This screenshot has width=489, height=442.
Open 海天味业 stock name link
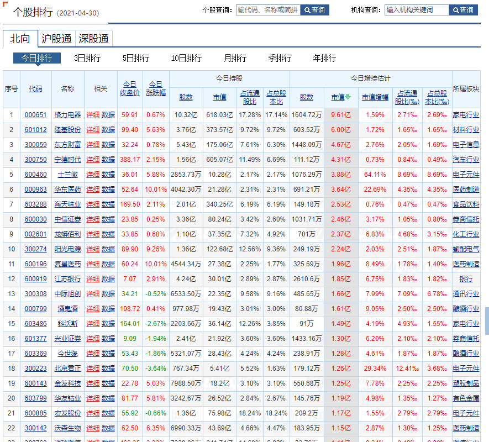(x=67, y=204)
